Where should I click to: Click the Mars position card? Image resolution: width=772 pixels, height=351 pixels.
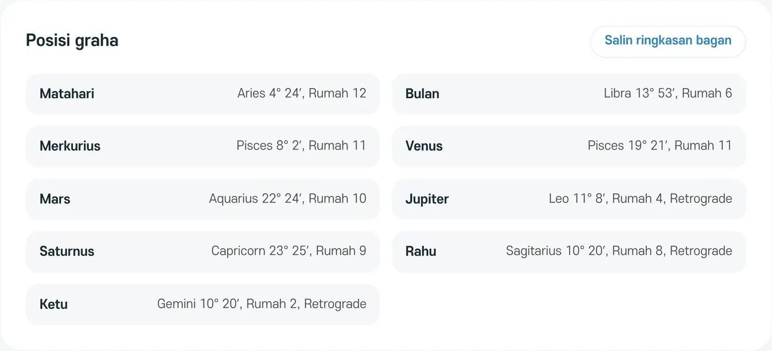pos(202,199)
